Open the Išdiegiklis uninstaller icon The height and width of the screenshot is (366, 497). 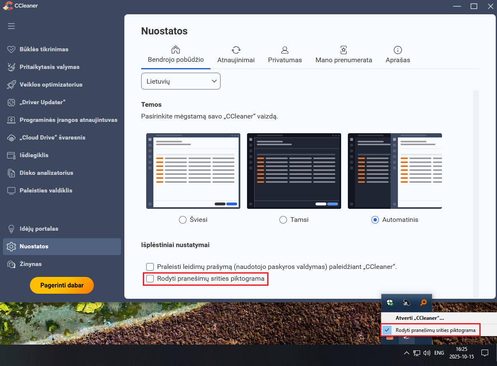11,155
